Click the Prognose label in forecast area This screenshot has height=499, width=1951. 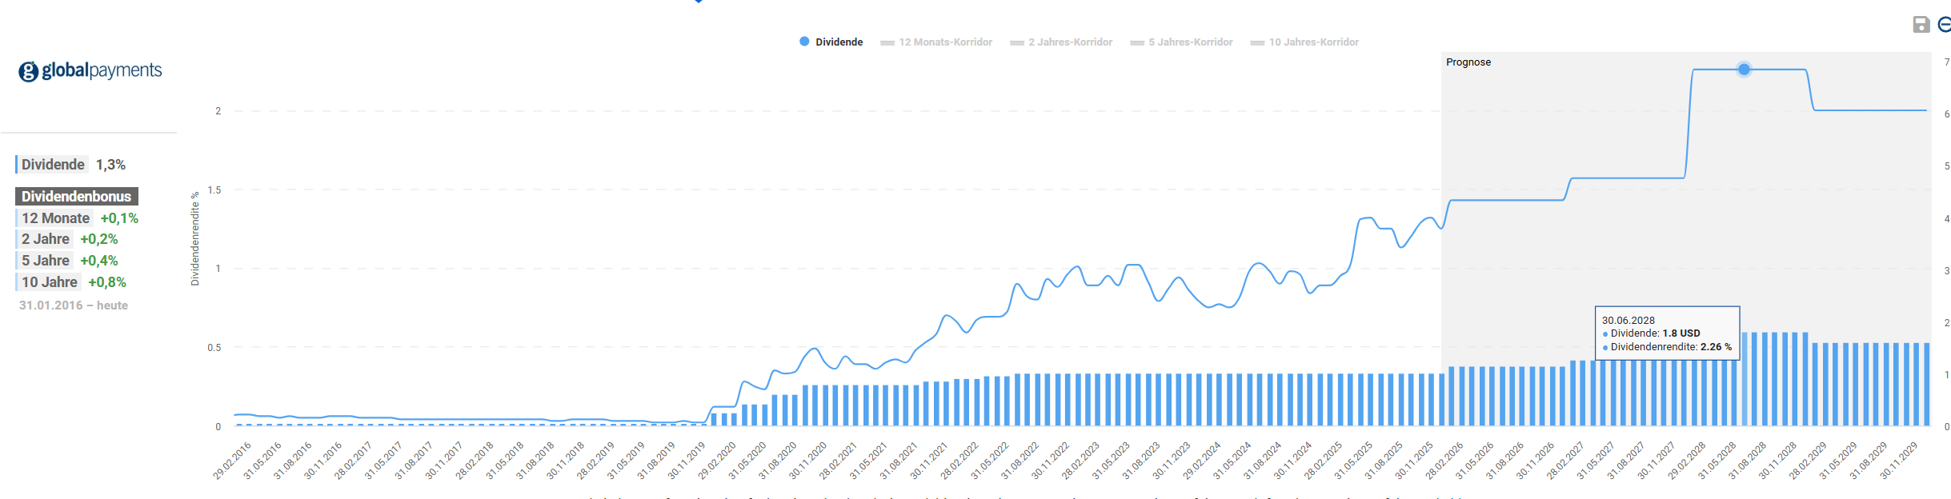[1468, 62]
